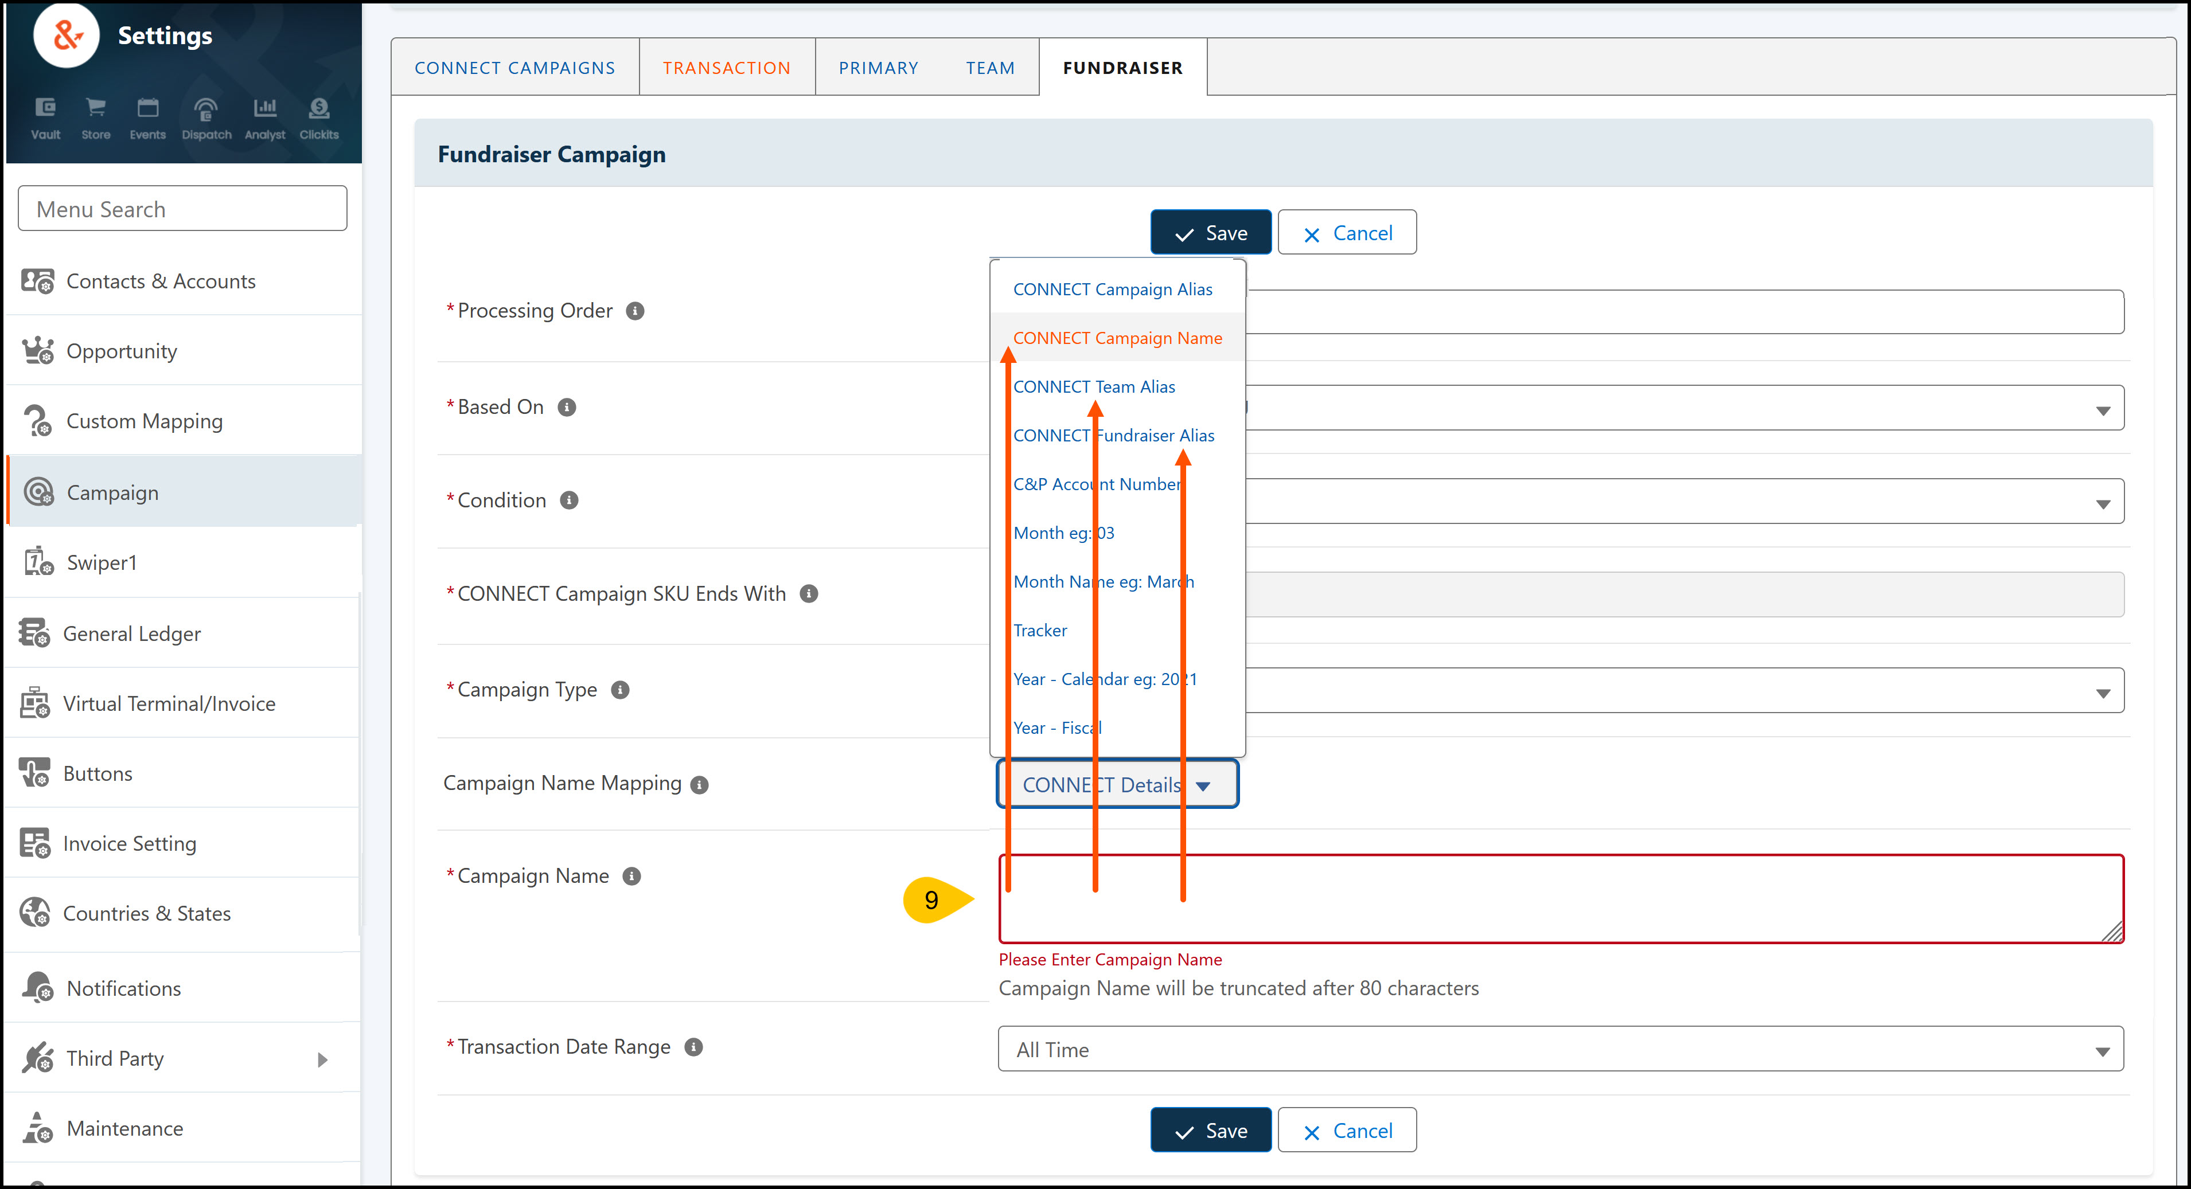The image size is (2191, 1189).
Task: Click the Campaign target icon in sidebar
Action: tap(38, 492)
